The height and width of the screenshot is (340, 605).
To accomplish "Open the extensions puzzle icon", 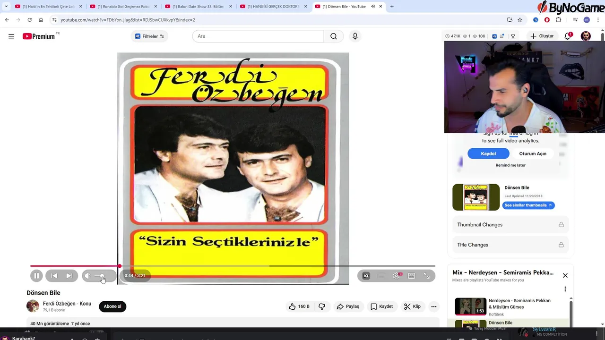I will point(559,20).
